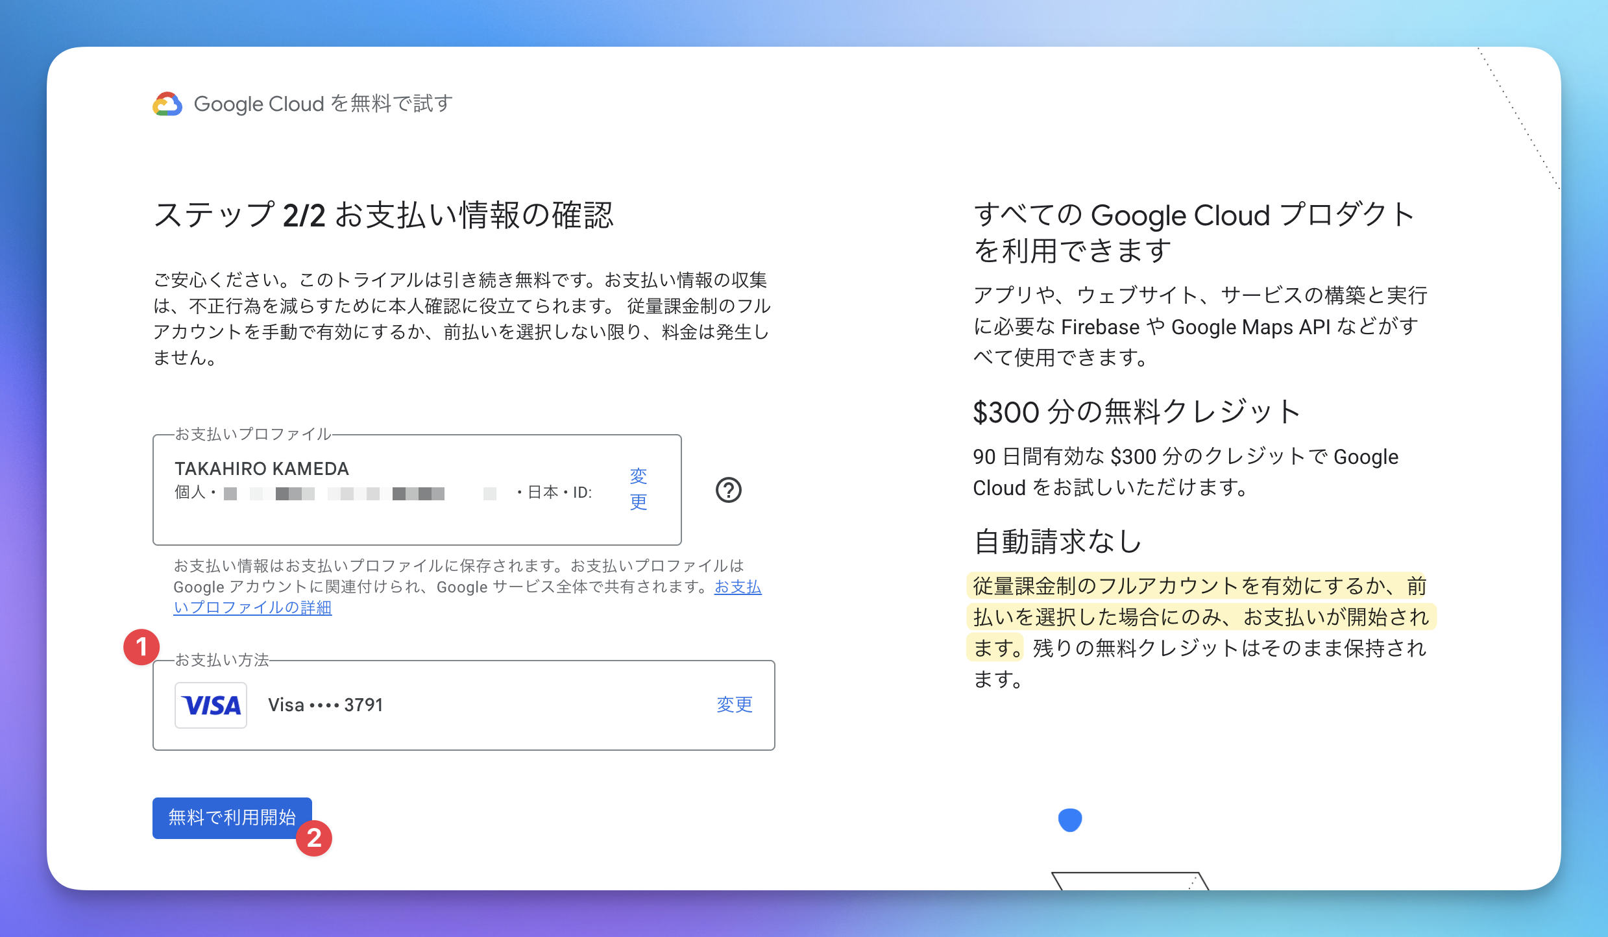This screenshot has width=1608, height=937.
Task: Click the ステップ 2/2 お支払い情報の確認 heading
Action: 383,215
